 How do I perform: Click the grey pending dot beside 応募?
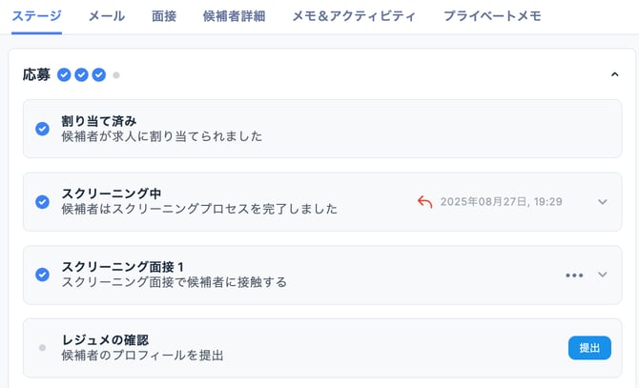click(115, 74)
